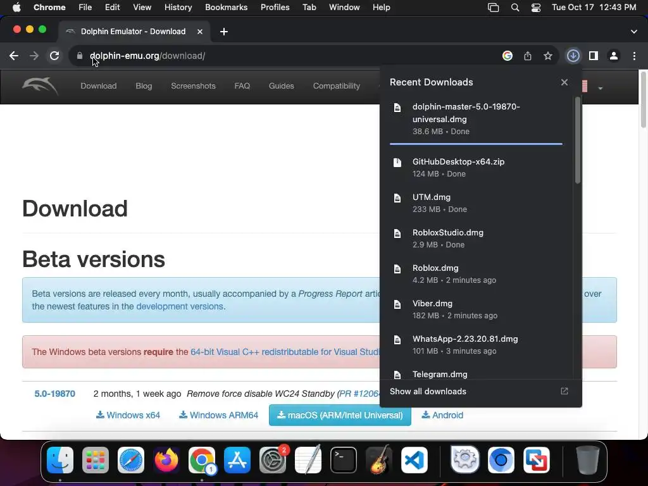648x486 pixels.
Task: Open the Chrome three-dot menu
Action: point(634,56)
